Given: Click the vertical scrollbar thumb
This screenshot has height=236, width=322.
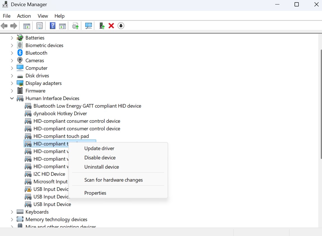Looking at the screenshot, I should pyautogui.click(x=321, y=104).
